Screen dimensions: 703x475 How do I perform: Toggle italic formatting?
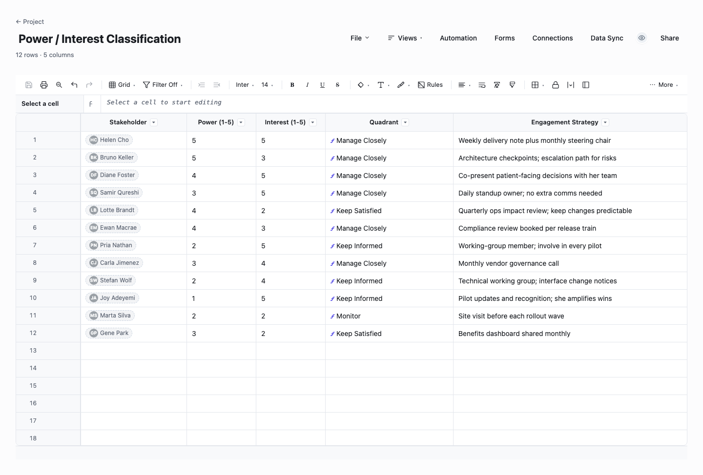(308, 85)
